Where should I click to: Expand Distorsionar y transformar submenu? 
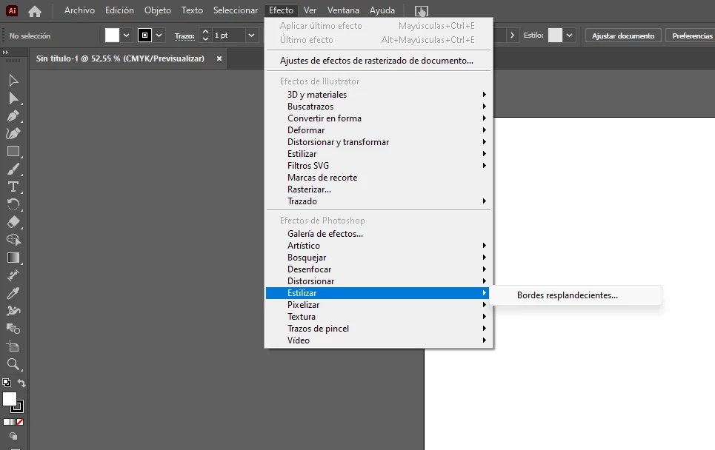[x=379, y=141]
